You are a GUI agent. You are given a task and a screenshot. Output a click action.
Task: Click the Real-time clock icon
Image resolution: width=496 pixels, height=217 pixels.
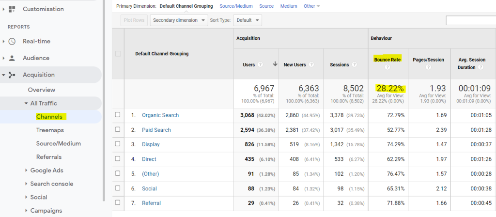pyautogui.click(x=12, y=42)
